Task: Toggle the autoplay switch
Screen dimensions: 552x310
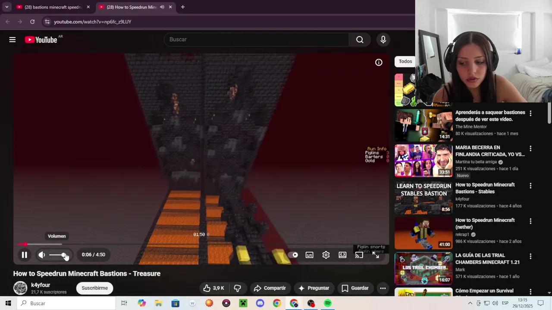Action: (293, 255)
